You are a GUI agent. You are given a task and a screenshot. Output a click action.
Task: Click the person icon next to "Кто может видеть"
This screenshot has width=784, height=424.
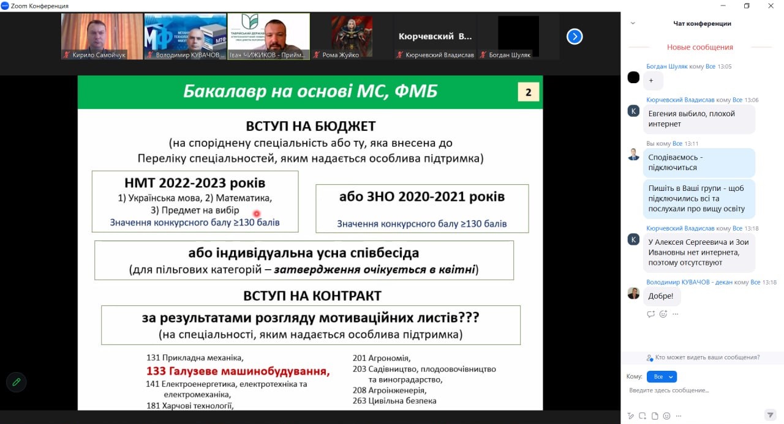tap(649, 357)
